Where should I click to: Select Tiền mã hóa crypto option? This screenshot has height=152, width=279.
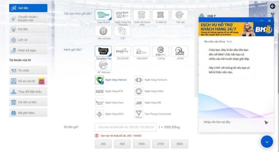tap(103, 31)
